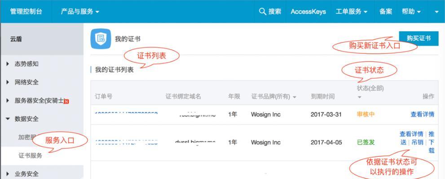Click the 我的证书 shield icon

click(101, 39)
